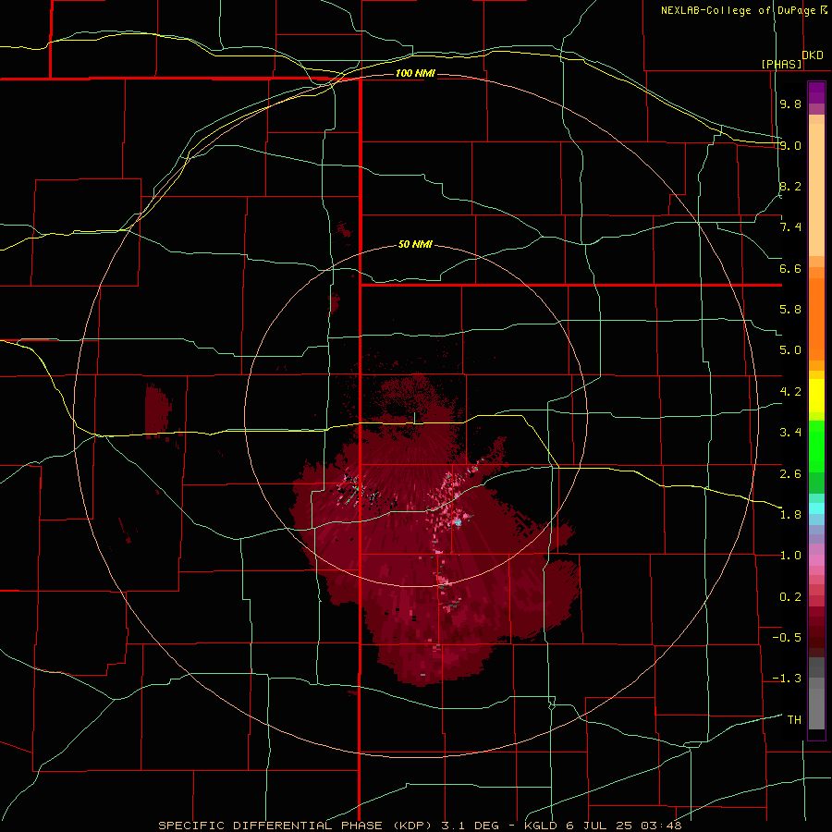The image size is (832, 832).
Task: Select the 6.6 value on the color scale
Action: point(790,268)
